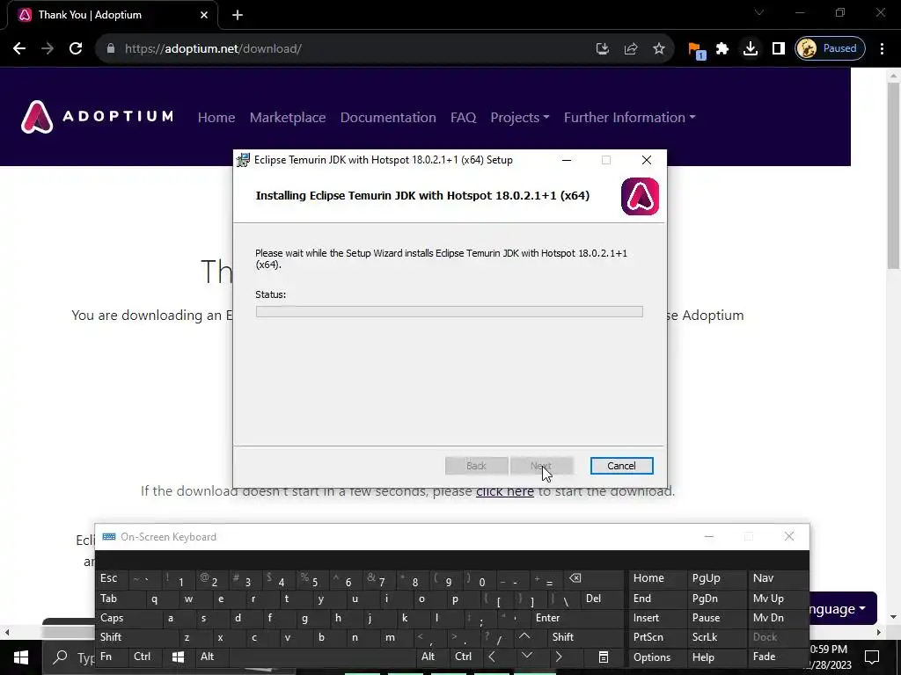This screenshot has height=675, width=901.
Task: Click the Adoptium logo
Action: [x=97, y=117]
